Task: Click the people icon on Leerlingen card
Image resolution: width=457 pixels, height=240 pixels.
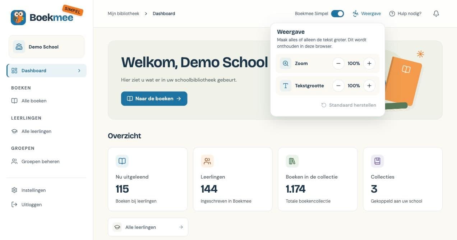Action: [x=207, y=161]
